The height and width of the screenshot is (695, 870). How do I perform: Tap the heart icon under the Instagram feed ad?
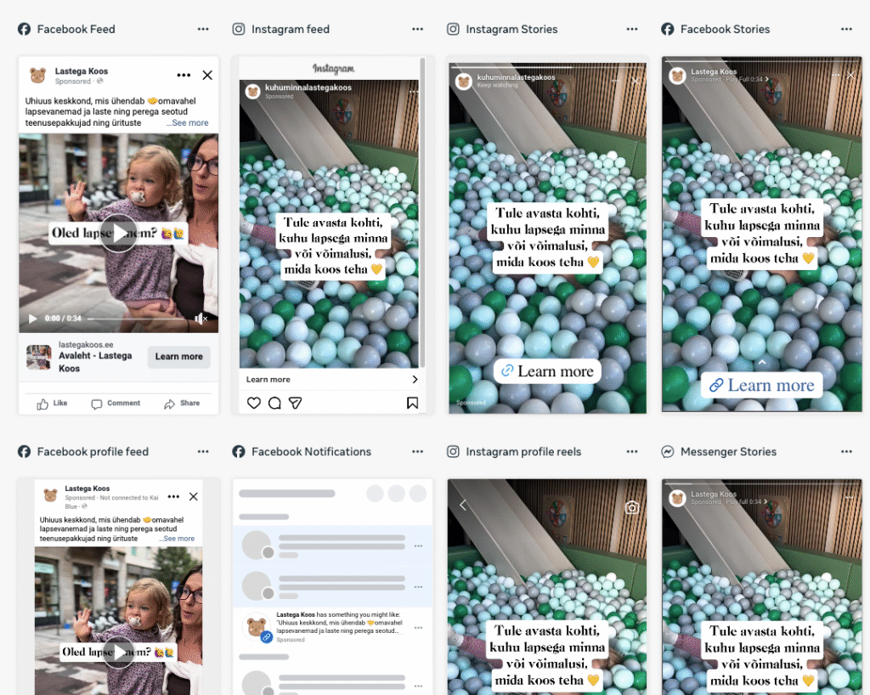pos(253,402)
